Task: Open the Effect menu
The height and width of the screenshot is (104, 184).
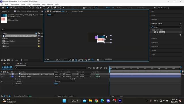Action: [x=29, y=4]
